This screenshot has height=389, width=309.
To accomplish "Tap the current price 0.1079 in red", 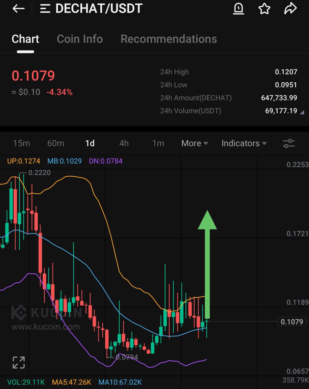I will tap(33, 76).
